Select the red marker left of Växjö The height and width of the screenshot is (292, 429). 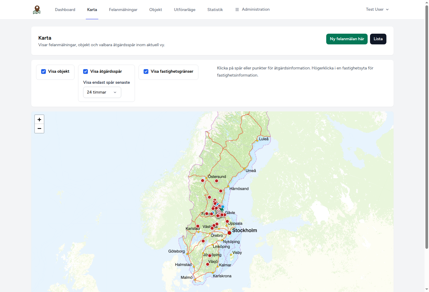coord(208,264)
